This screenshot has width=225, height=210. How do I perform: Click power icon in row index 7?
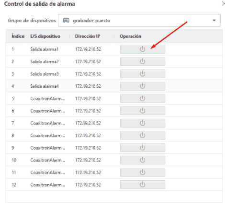click(143, 123)
